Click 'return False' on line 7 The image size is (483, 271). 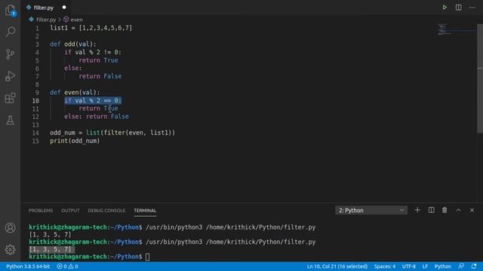coord(100,76)
